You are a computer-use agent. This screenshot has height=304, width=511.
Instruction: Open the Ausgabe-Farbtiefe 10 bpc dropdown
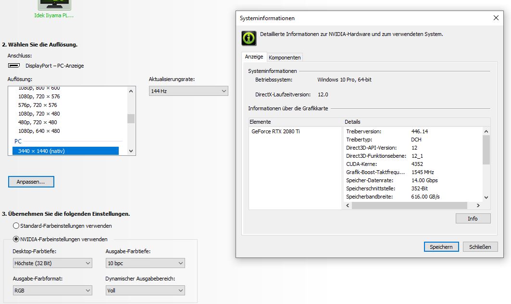pos(145,263)
